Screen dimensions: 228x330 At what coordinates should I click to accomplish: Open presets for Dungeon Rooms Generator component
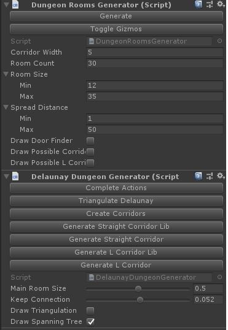click(x=209, y=4)
